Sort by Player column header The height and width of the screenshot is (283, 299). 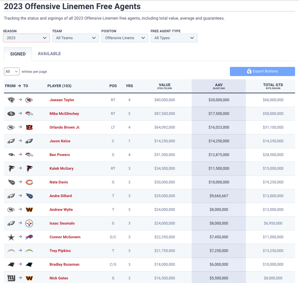point(59,86)
